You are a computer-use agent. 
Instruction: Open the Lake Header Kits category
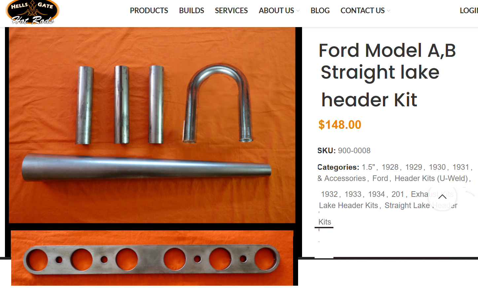click(348, 205)
